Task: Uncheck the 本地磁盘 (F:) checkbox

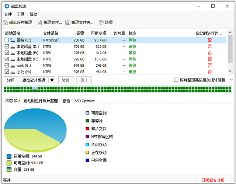Action: click(x=7, y=59)
